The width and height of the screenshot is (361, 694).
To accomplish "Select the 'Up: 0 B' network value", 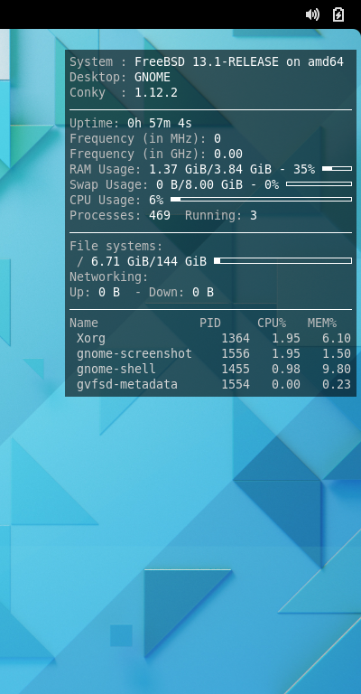I will 95,293.
